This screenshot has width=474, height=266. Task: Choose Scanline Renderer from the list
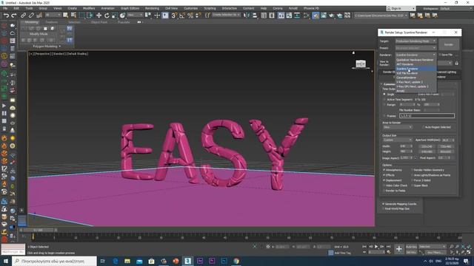[x=415, y=69]
